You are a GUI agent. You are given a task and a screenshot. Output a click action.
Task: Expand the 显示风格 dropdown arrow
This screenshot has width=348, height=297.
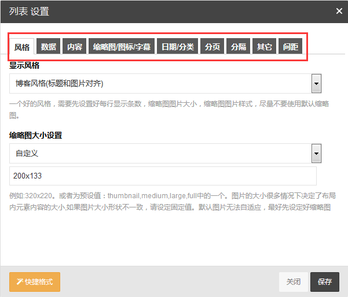(317, 84)
